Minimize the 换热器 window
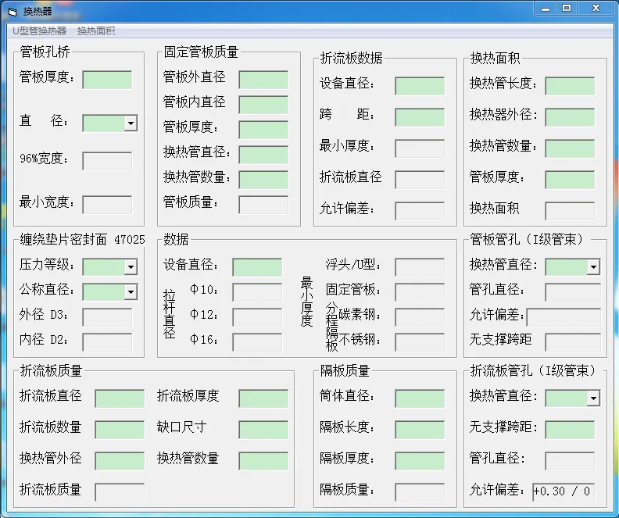This screenshot has height=518, width=619. pyautogui.click(x=545, y=8)
